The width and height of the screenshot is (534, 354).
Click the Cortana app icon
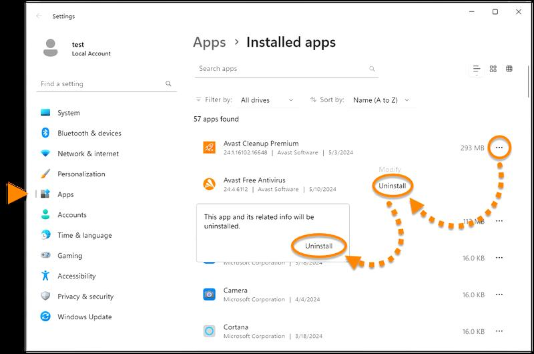209,331
